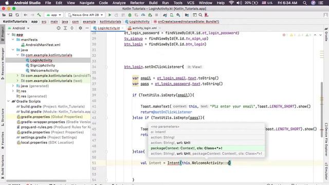The width and height of the screenshot is (329, 185).
Task: Collapse the Gradle Scripts node
Action: pyautogui.click(x=9, y=101)
